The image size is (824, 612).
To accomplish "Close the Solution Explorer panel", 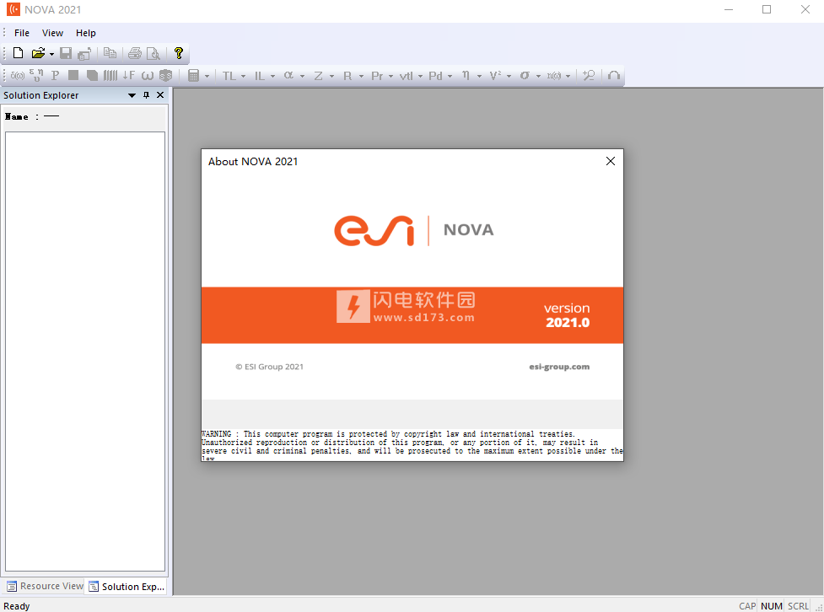I will pyautogui.click(x=160, y=95).
